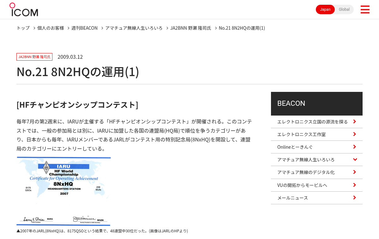Go to トップ breadcrumb
Viewport: 379px width, 239px height.
[x=23, y=28]
